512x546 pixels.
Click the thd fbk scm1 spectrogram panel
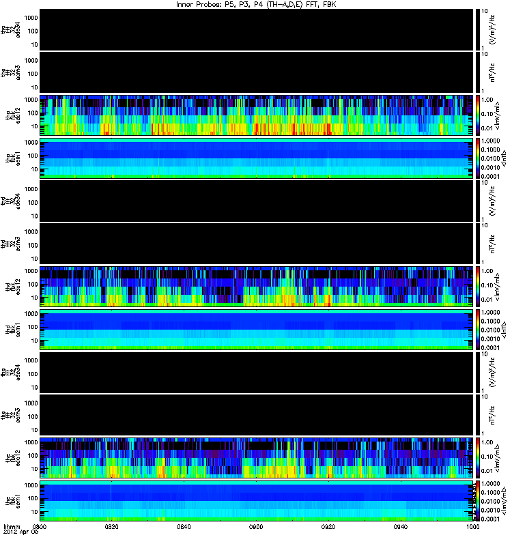pos(257,330)
